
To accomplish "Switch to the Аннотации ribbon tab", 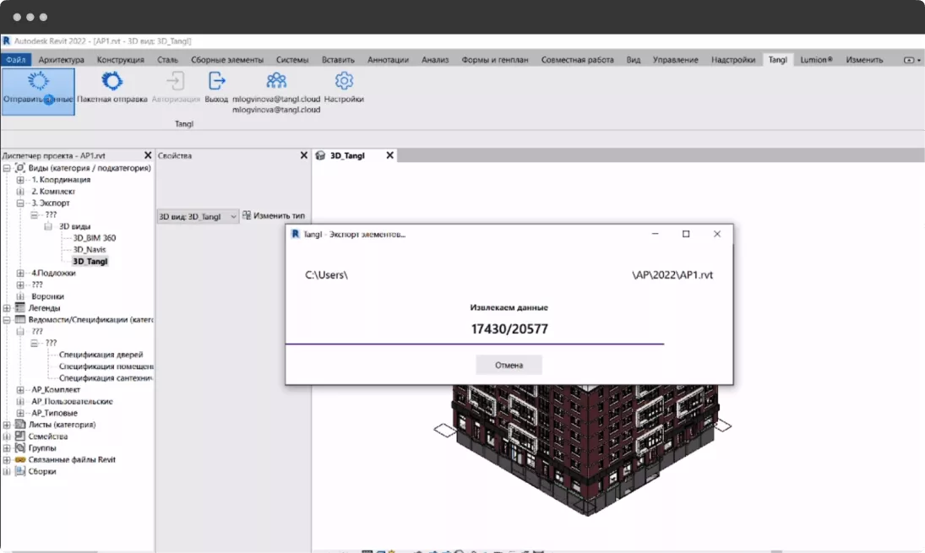I will tap(388, 60).
